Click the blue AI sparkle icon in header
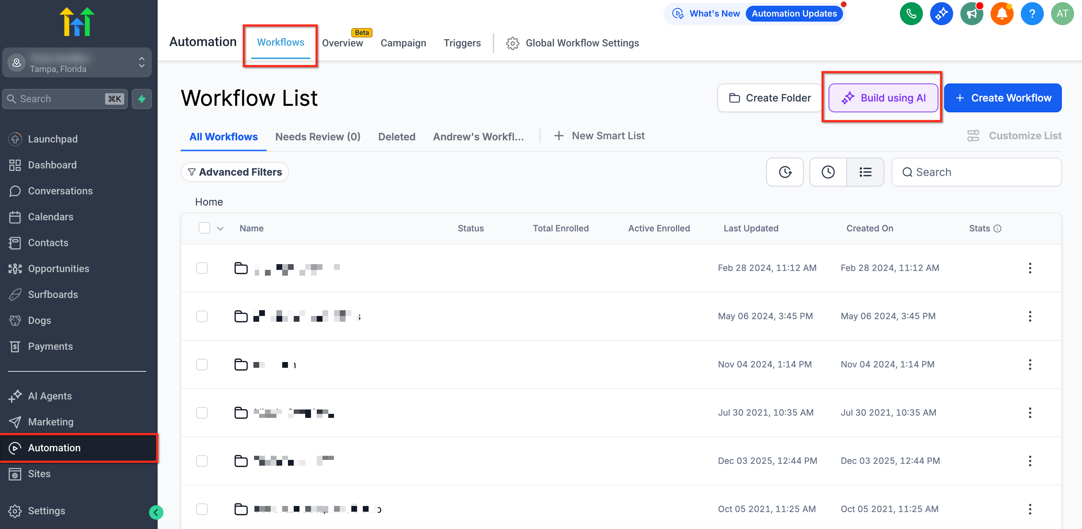Screen dimensions: 1082x529 tap(941, 14)
